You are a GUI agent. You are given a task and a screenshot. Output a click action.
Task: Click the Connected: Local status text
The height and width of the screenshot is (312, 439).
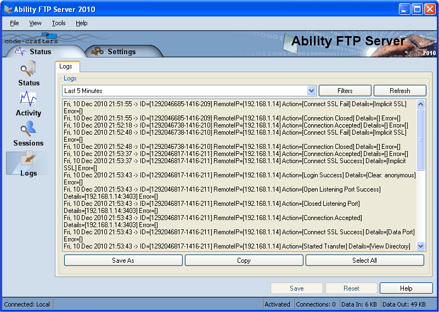tap(27, 304)
